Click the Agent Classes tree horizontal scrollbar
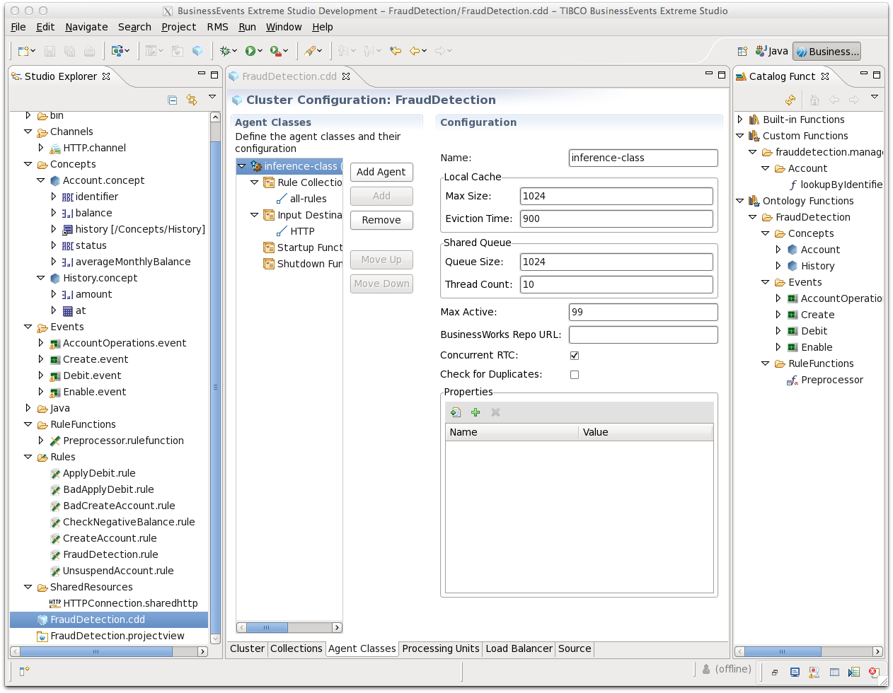The height and width of the screenshot is (693, 893). (x=289, y=627)
